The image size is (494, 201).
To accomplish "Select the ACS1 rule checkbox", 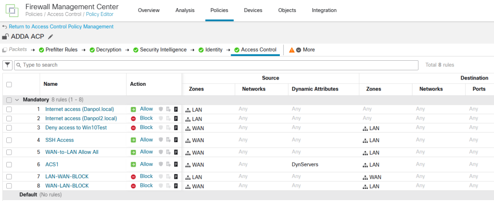I will [9, 164].
